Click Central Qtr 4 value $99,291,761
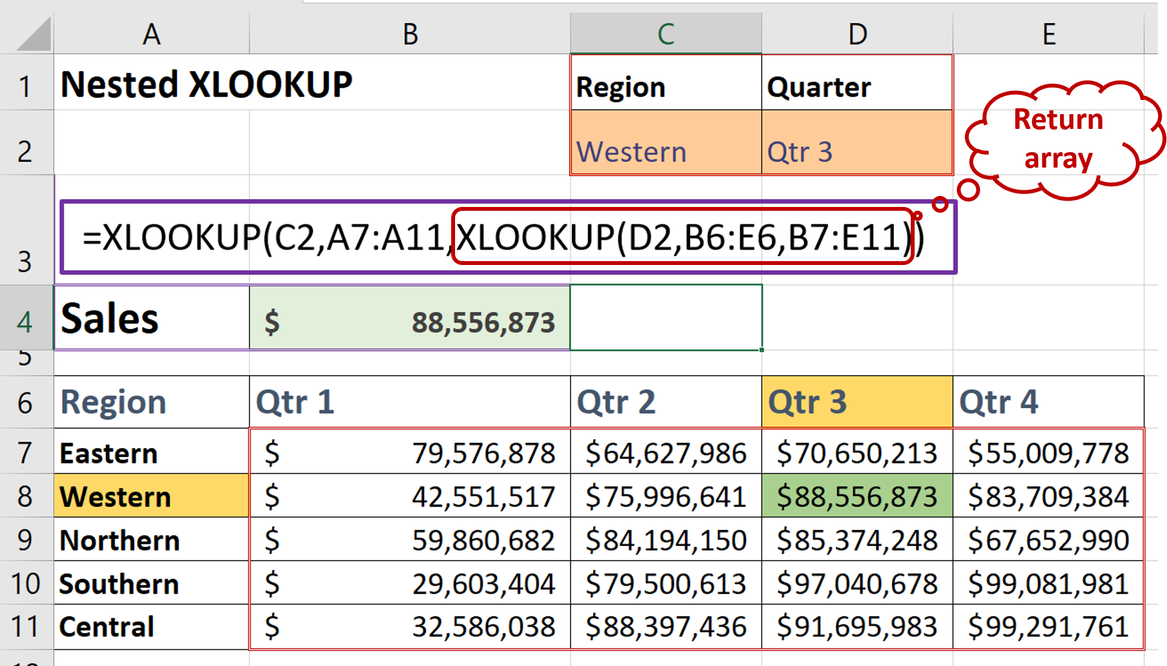The height and width of the screenshot is (666, 1167). pyautogui.click(x=1048, y=627)
